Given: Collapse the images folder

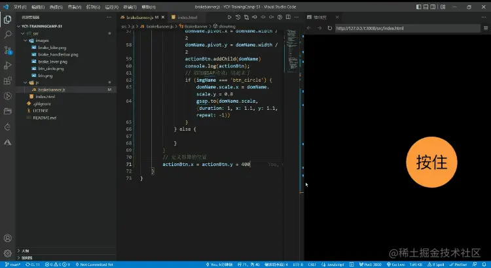Looking at the screenshot, I should pos(66,41).
